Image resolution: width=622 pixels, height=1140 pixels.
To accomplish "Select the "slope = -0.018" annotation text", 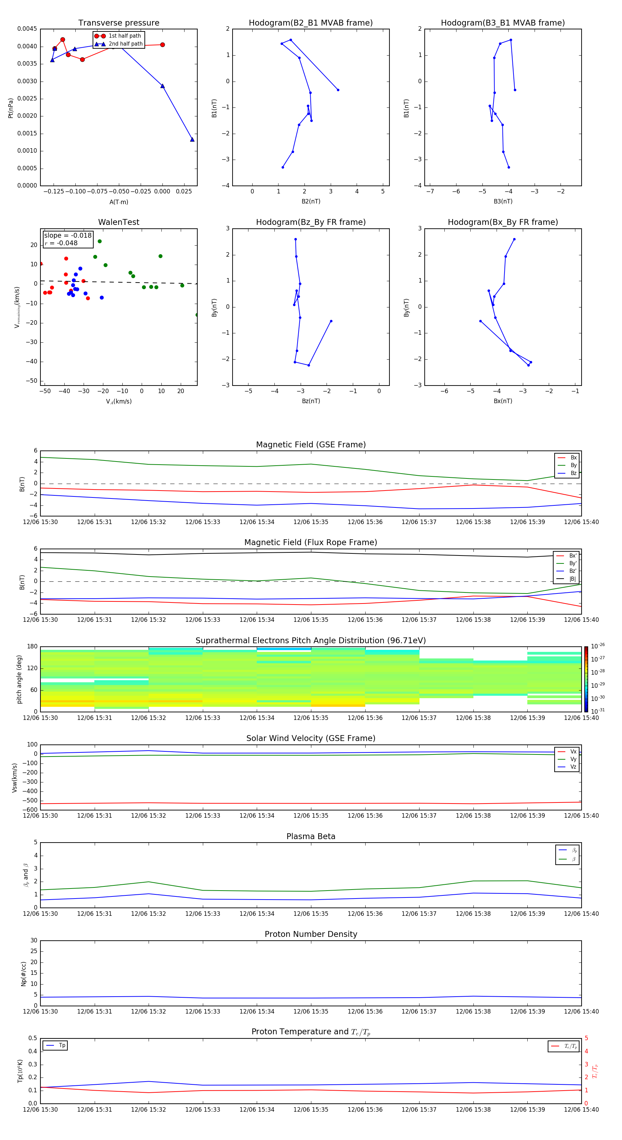I will click(x=68, y=236).
